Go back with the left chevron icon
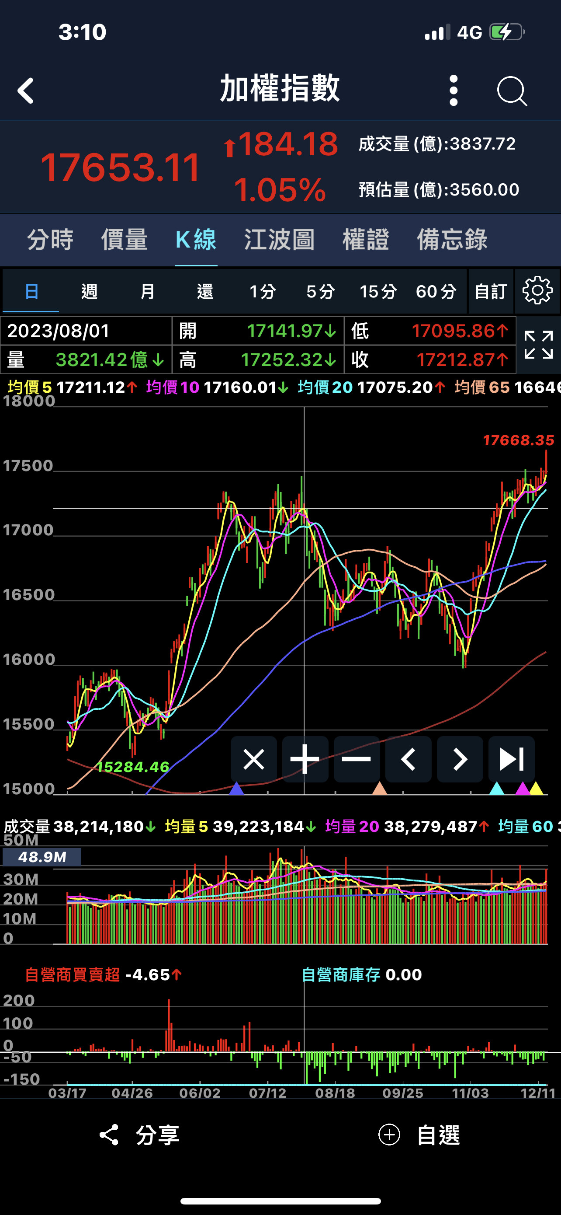The height and width of the screenshot is (1215, 561). [25, 91]
